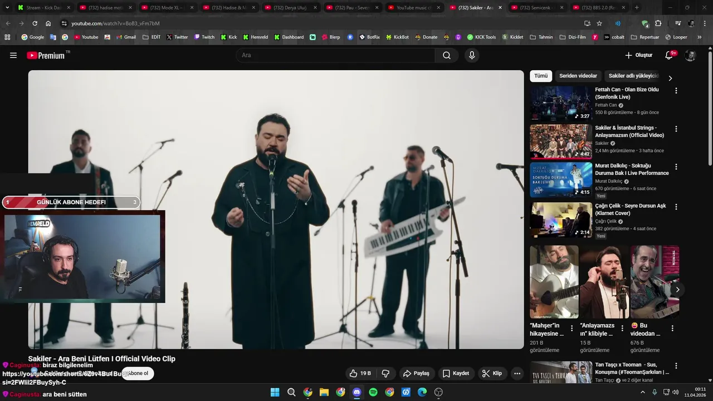Screen dimensions: 713x401
Task: Open the KICK Tools bookmark
Action: [481, 37]
